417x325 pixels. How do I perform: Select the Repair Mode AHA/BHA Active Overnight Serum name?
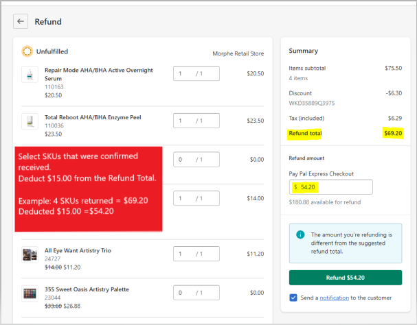99,74
